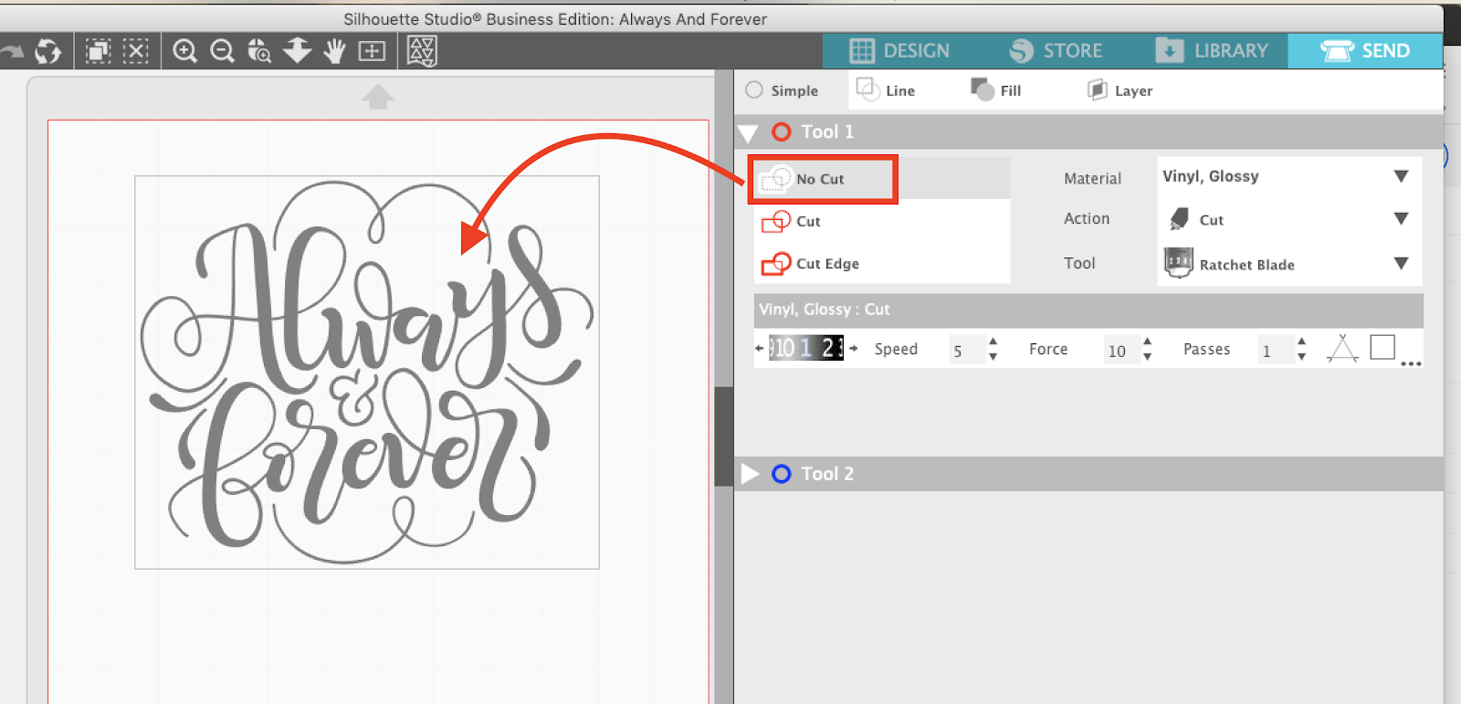
Task: Select the Cut option
Action: pyautogui.click(x=882, y=221)
